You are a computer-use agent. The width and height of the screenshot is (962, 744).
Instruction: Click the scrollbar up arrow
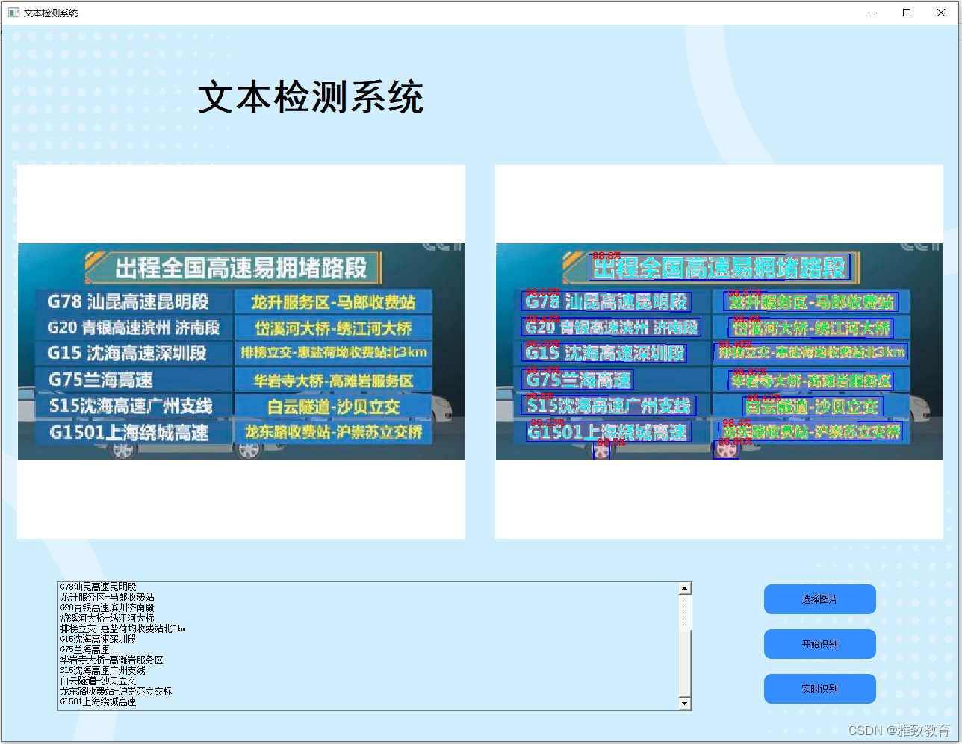(x=686, y=587)
